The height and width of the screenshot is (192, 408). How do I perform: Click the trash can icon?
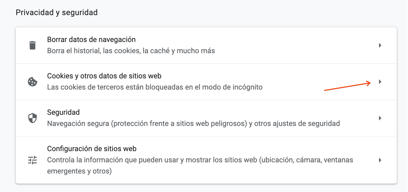[33, 45]
